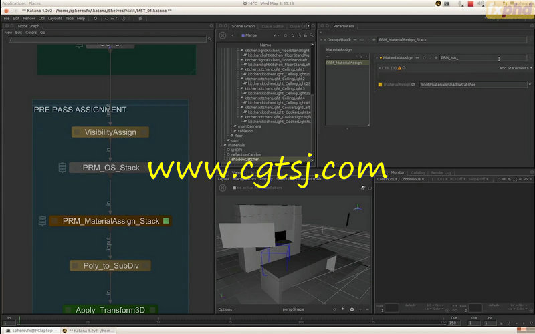This screenshot has width=535, height=334.
Task: Click the CEL warning triangle icon
Action: pyautogui.click(x=399, y=68)
